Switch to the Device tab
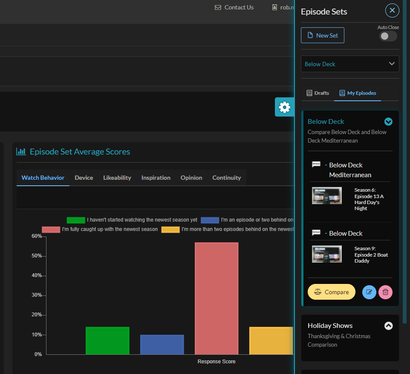The height and width of the screenshot is (374, 410). tap(84, 178)
